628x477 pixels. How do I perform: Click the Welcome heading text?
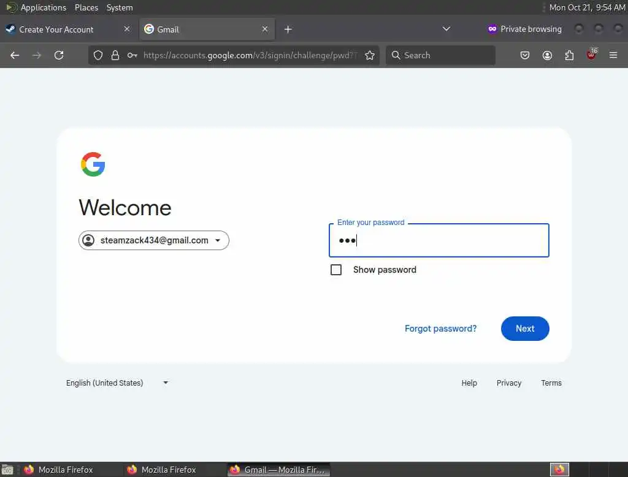(x=125, y=207)
